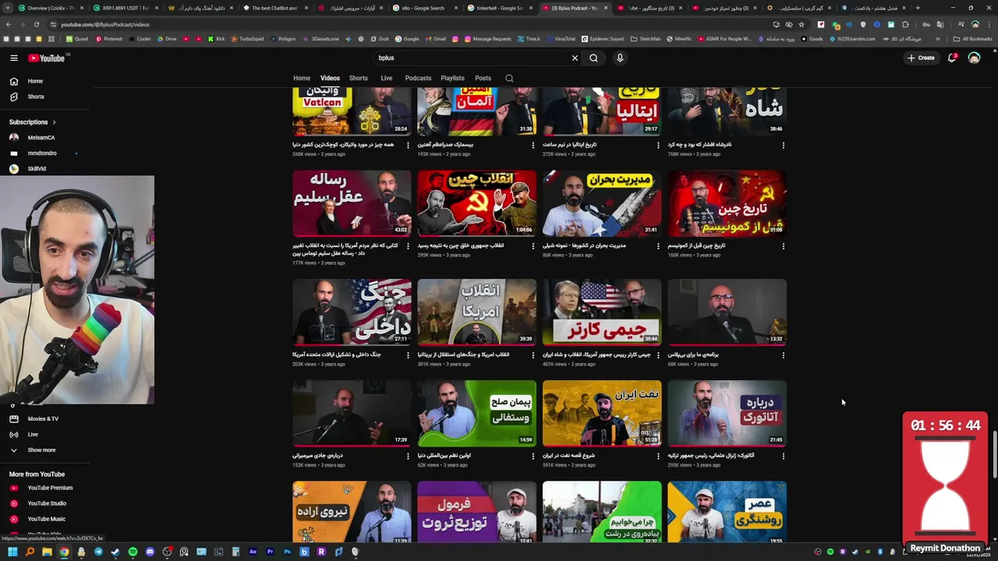This screenshot has height=561, width=998.
Task: Clear the search box with X
Action: pyautogui.click(x=575, y=58)
